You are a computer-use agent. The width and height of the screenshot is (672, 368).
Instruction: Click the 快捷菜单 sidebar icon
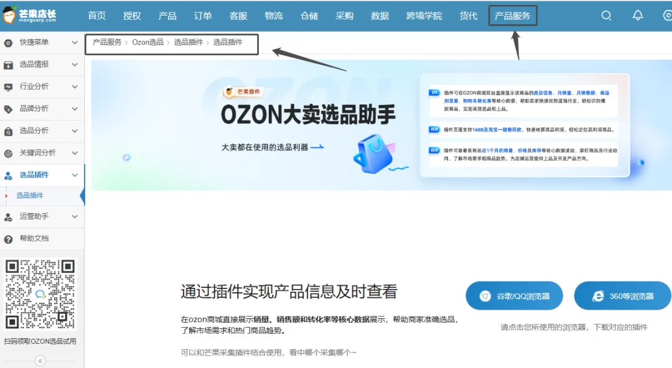(8, 43)
